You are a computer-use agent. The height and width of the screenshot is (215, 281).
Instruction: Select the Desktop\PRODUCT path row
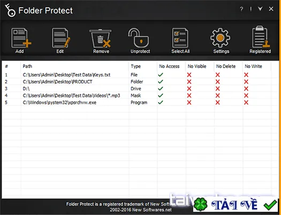pos(57,82)
